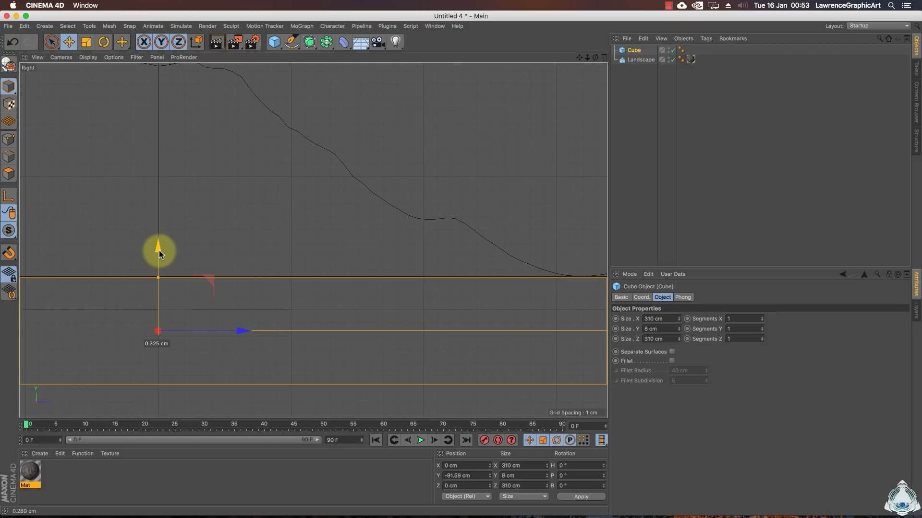Enable Separate Surfaces checkbox
This screenshot has height=518, width=922.
coord(672,352)
